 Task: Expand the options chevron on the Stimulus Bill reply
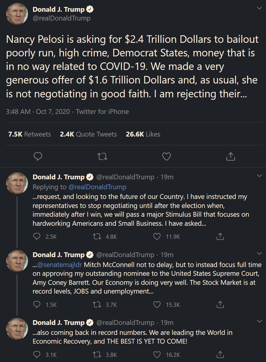point(259,175)
